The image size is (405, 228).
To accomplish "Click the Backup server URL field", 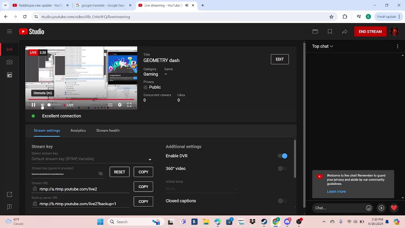I will (81, 204).
